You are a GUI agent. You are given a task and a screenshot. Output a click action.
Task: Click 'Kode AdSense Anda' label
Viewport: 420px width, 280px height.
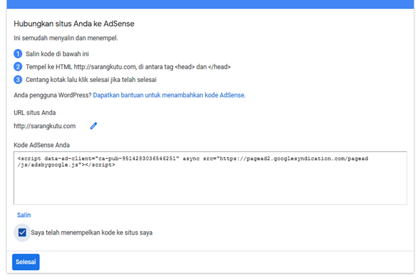[41, 145]
